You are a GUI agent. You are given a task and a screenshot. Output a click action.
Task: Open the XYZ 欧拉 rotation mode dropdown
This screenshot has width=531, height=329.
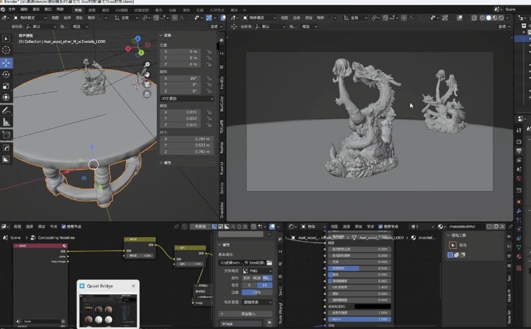pos(187,98)
